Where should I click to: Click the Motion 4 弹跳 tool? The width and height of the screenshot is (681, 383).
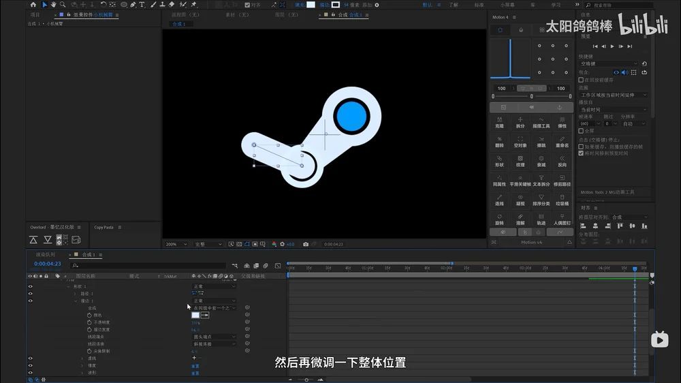(x=541, y=142)
